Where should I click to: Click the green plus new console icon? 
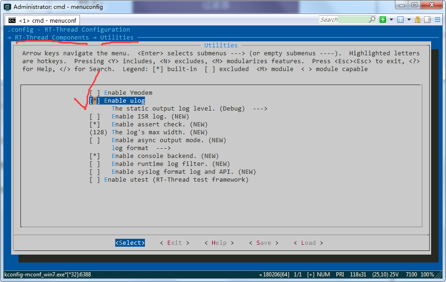click(x=383, y=20)
